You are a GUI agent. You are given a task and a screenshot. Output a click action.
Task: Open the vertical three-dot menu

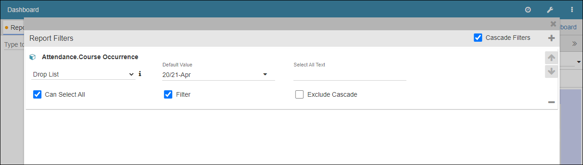click(x=572, y=10)
